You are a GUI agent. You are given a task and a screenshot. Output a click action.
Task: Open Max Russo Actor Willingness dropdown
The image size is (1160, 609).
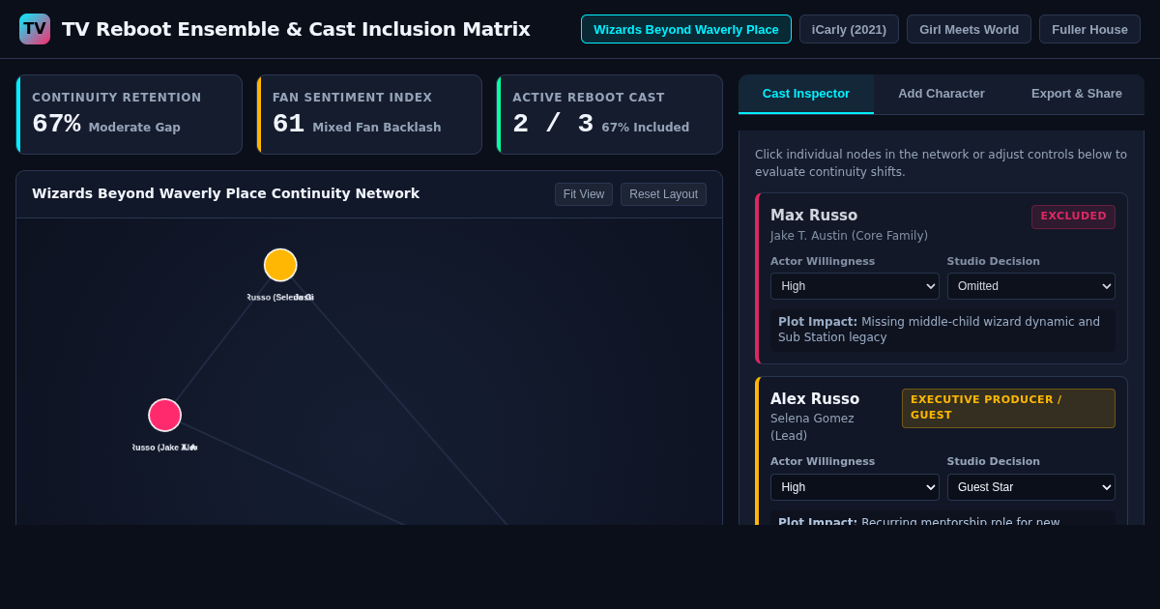(855, 286)
